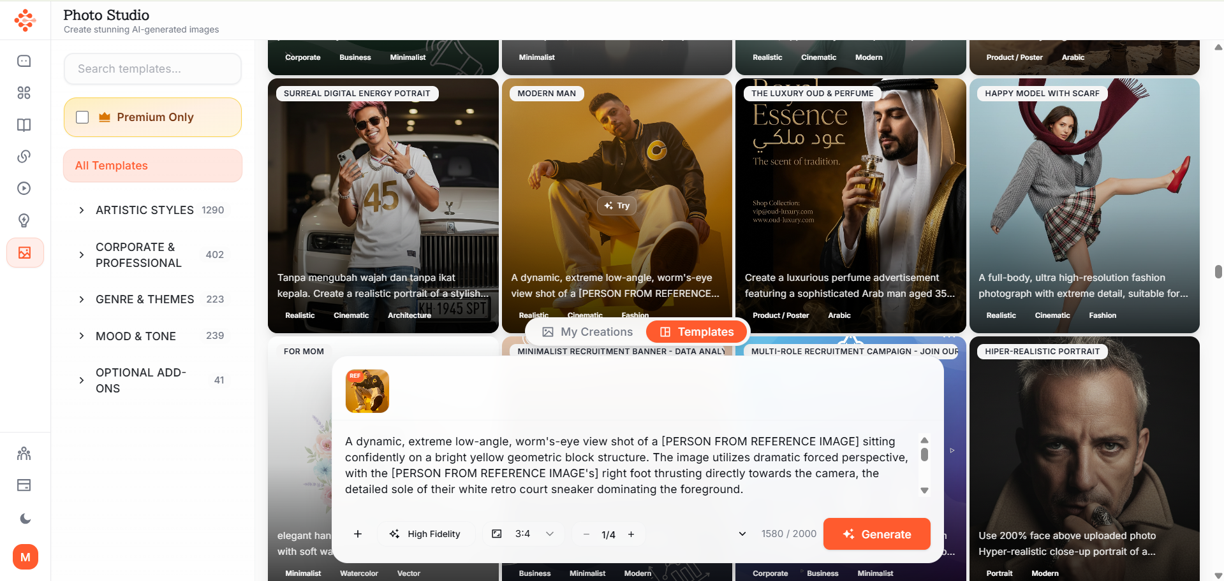Toggle dark mode moon icon
The image size is (1224, 581).
[x=25, y=519]
